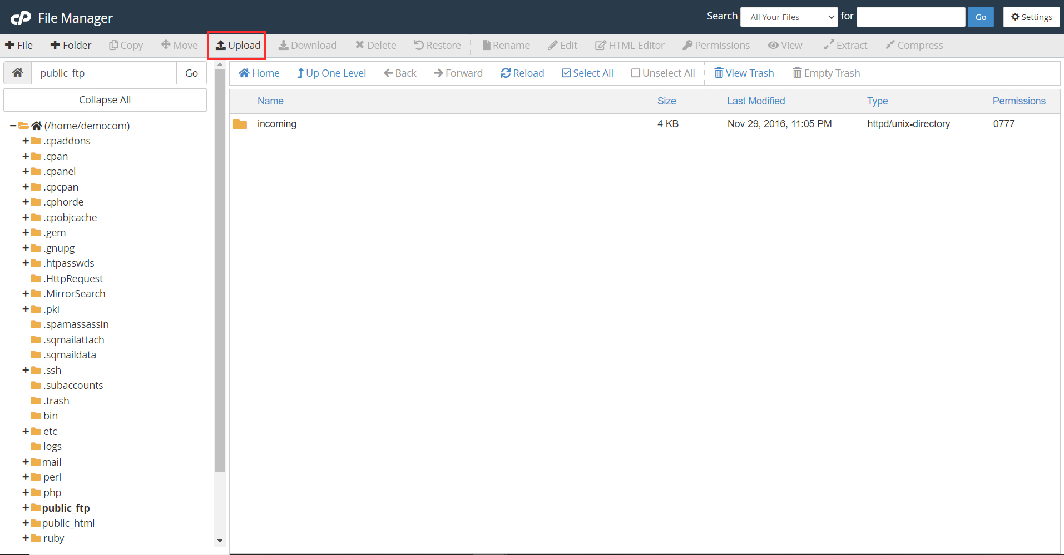Screen dimensions: 1064x555
Task: Check Select All files
Action: (x=587, y=73)
